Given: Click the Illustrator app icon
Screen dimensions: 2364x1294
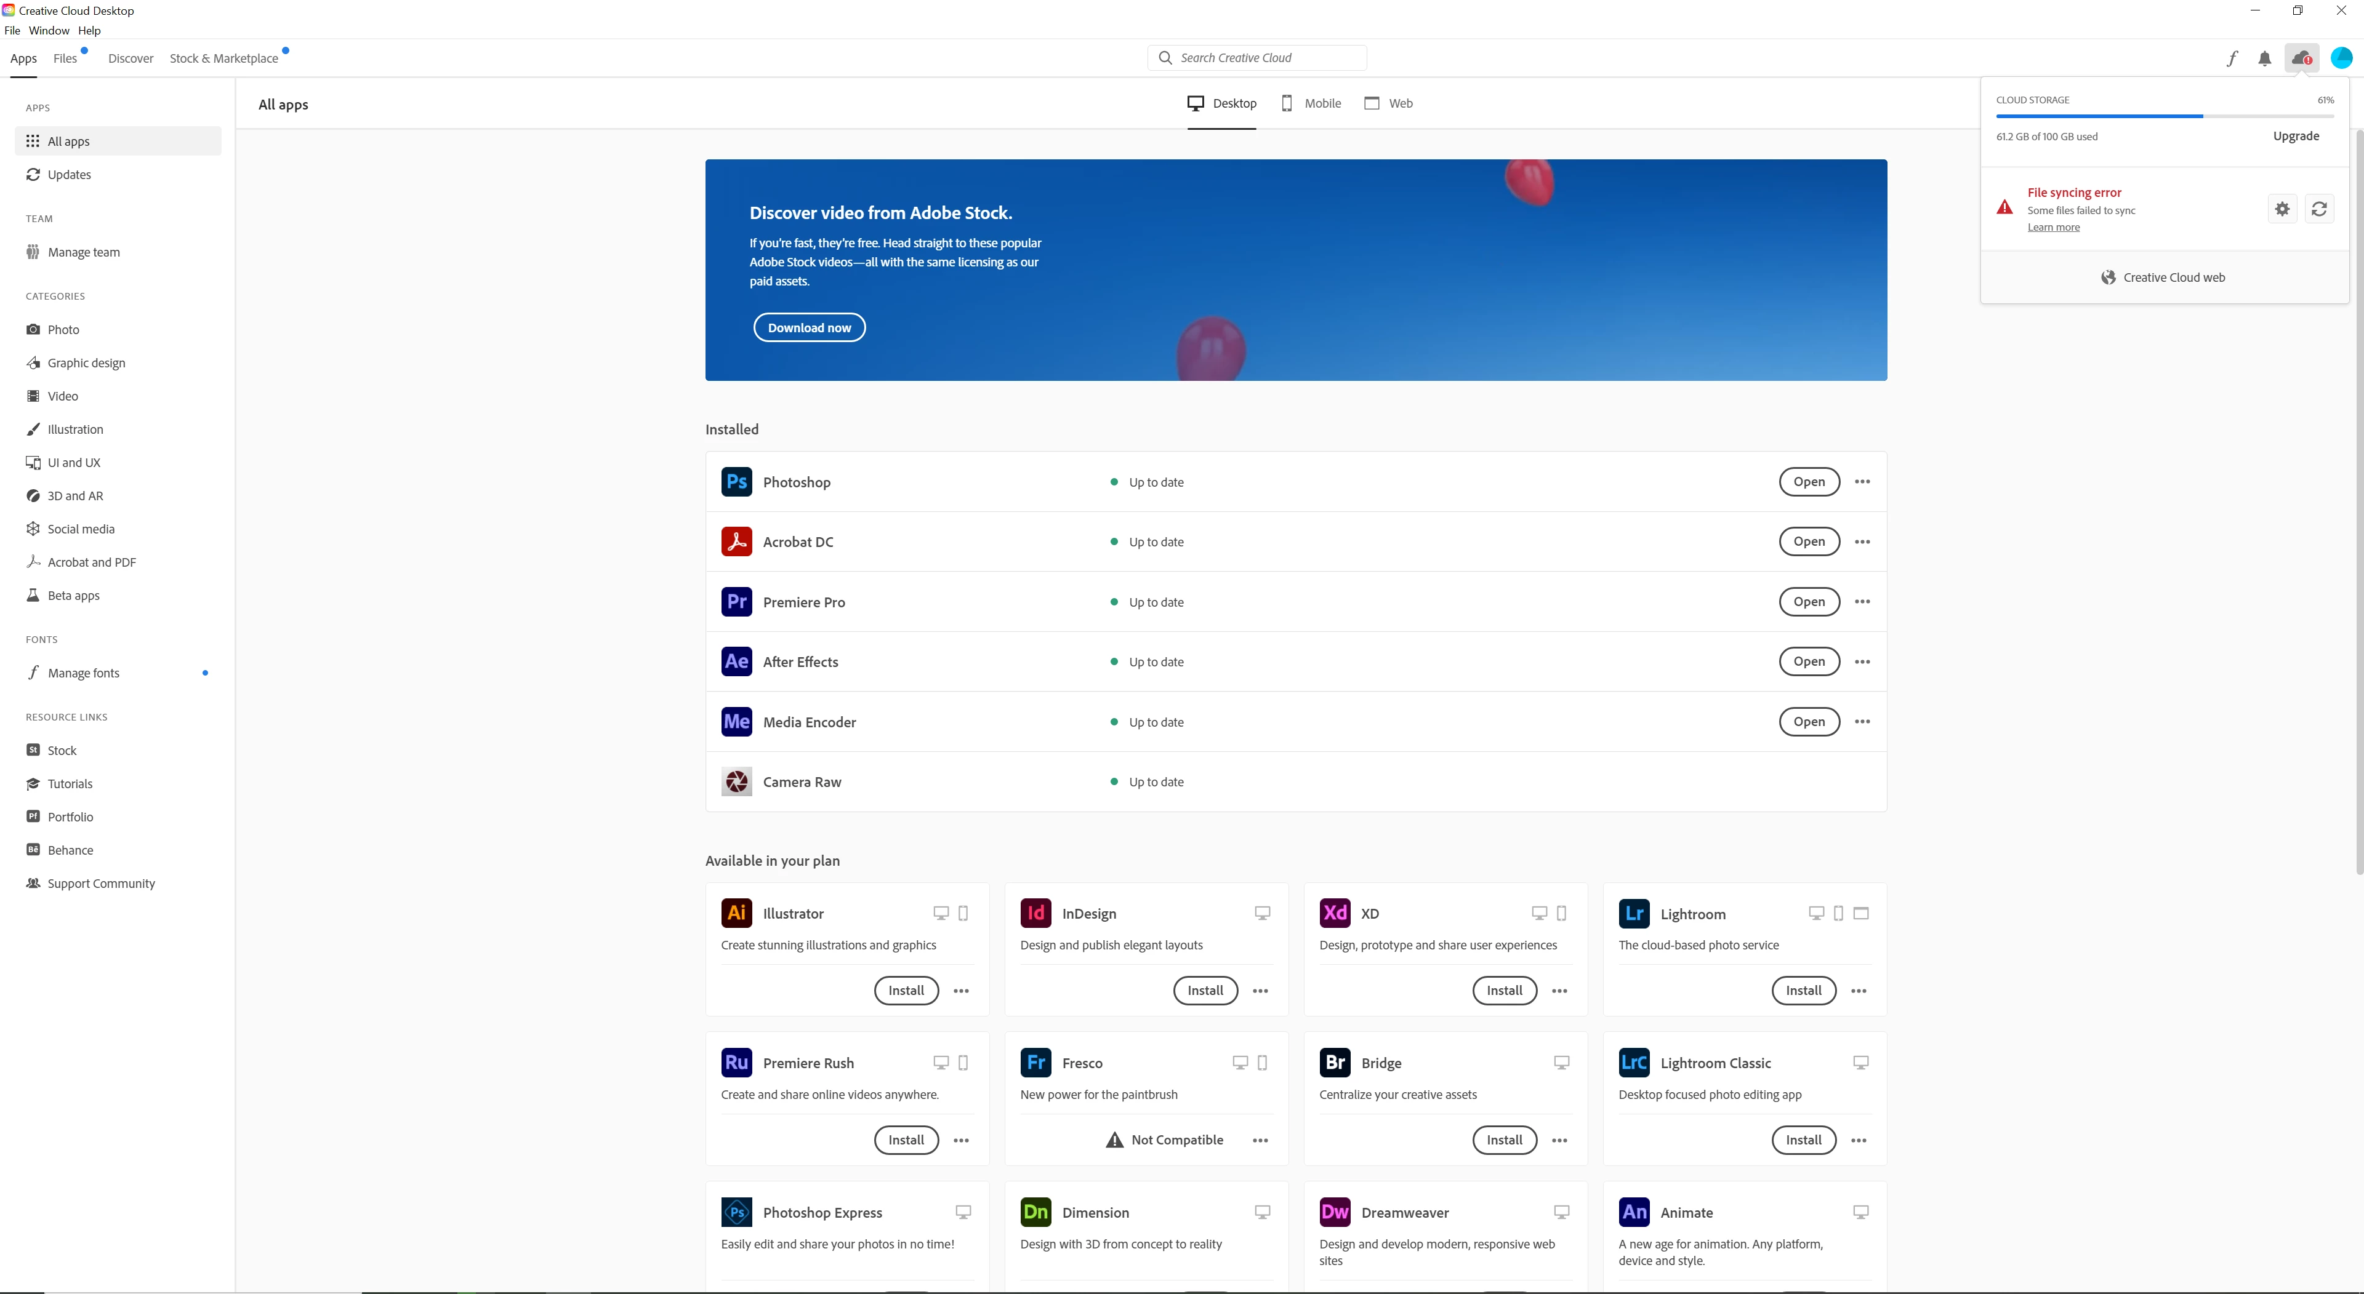Looking at the screenshot, I should click(x=736, y=913).
